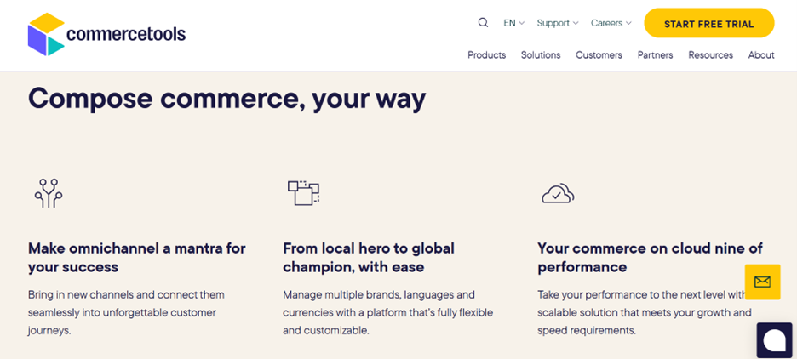Click the omnichannel branching nodes icon
Image resolution: width=797 pixels, height=359 pixels.
click(x=49, y=193)
